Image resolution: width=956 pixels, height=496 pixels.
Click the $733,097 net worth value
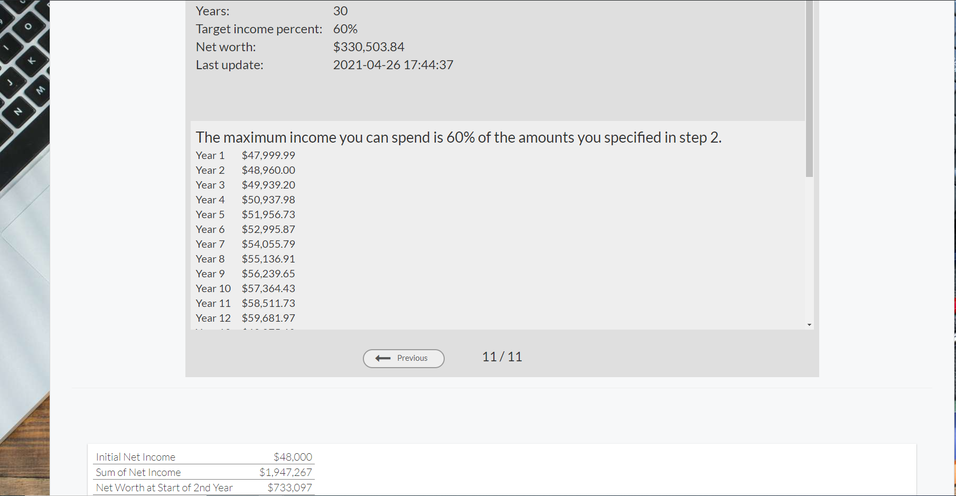point(289,488)
